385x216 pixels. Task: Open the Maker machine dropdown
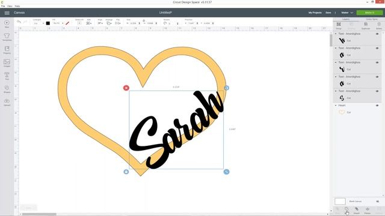tap(347, 13)
